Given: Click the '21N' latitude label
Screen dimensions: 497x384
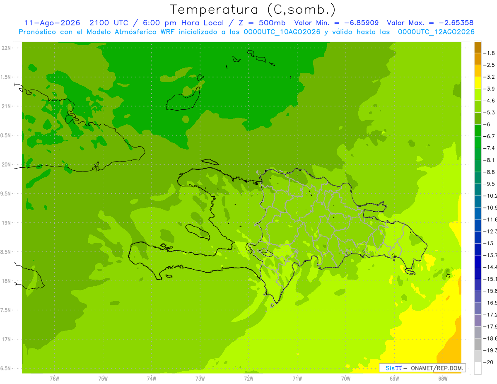Looking at the screenshot, I should 7,106.
